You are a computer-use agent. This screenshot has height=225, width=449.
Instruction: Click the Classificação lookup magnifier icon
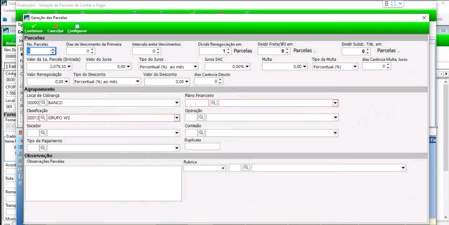click(x=43, y=117)
